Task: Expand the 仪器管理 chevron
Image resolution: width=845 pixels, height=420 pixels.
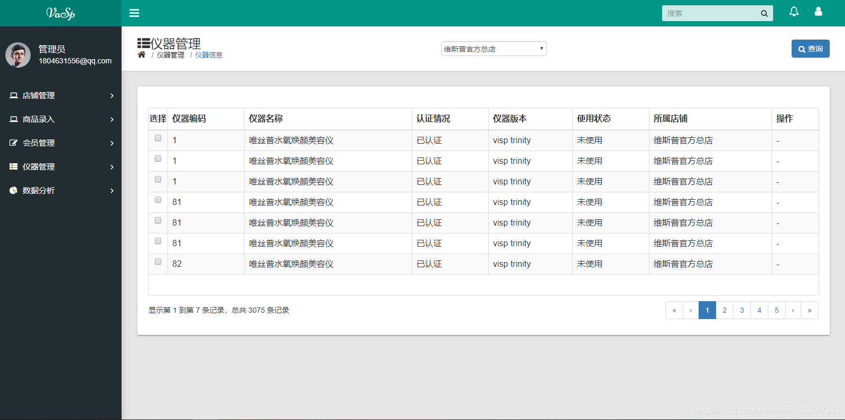Action: pos(112,167)
